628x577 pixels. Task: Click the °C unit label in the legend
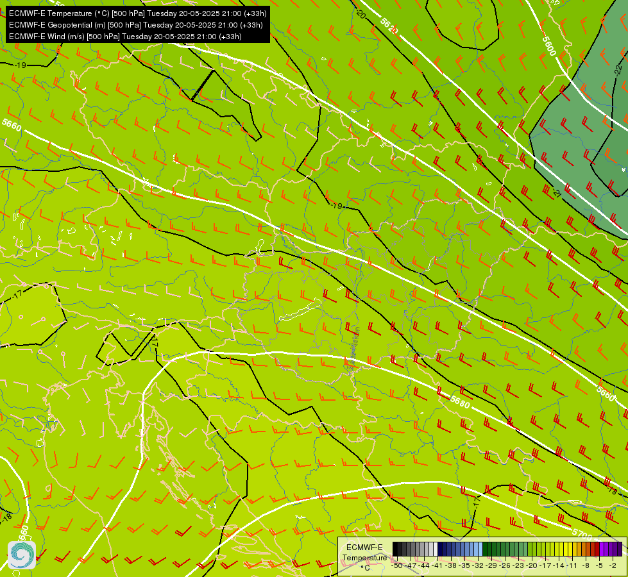[x=365, y=568]
